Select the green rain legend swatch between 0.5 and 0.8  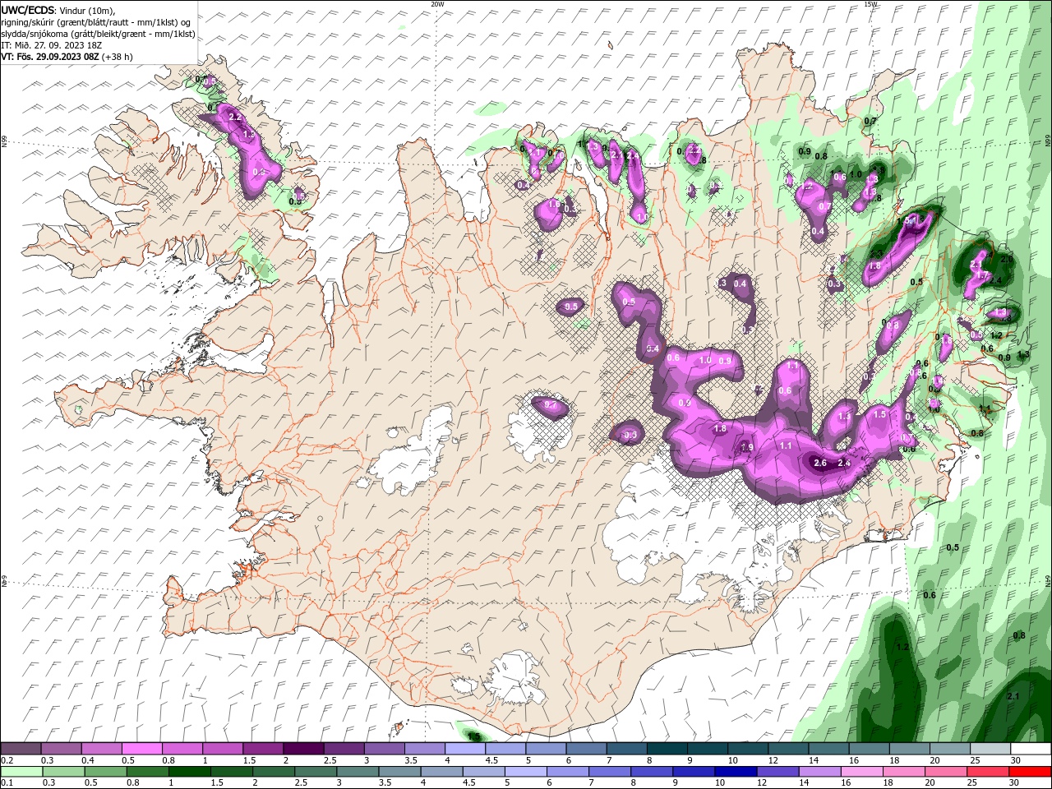[104, 772]
